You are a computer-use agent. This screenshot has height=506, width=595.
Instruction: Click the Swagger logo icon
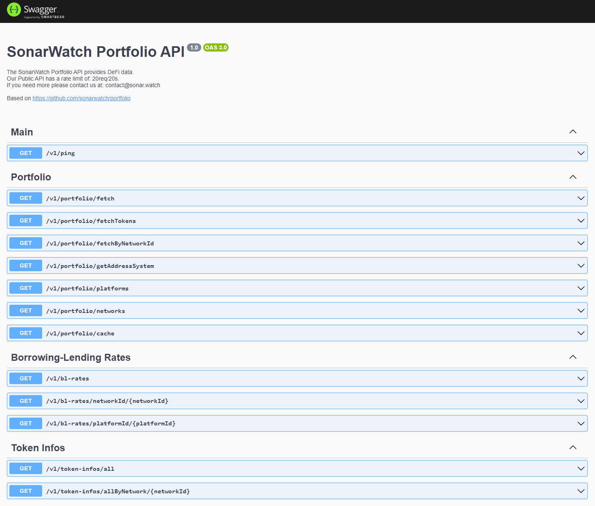(x=14, y=9)
